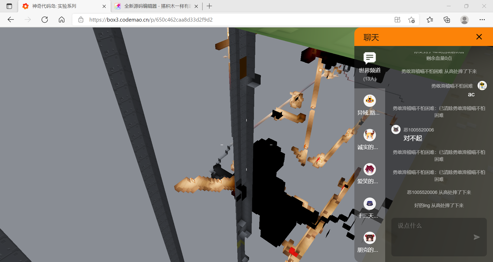This screenshot has height=262, width=493.
Task: Close the 全新源码编辑器 tab
Action: pos(196,6)
